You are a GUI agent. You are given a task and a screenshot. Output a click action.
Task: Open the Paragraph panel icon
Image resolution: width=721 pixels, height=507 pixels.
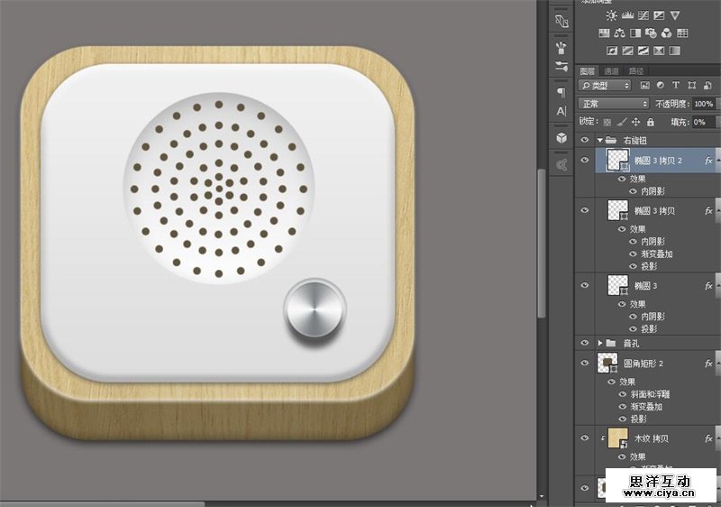coord(561,91)
